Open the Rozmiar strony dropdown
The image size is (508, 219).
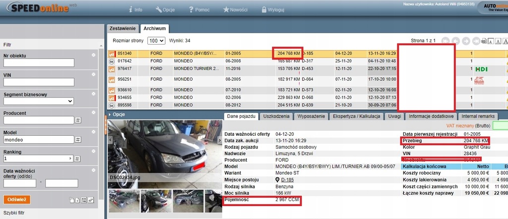(x=156, y=41)
